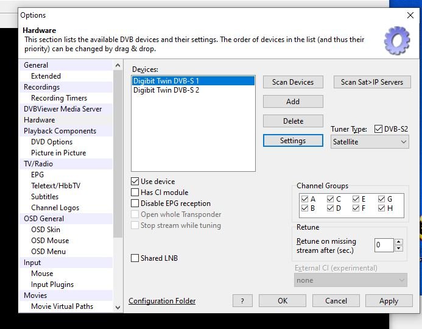Select Digibit Twin DVB-S 2 device
Viewport: 422px width, 329px height.
pyautogui.click(x=166, y=90)
